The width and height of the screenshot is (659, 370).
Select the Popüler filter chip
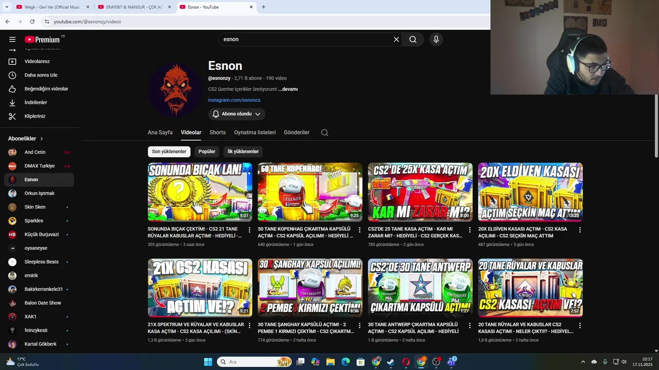coord(207,152)
